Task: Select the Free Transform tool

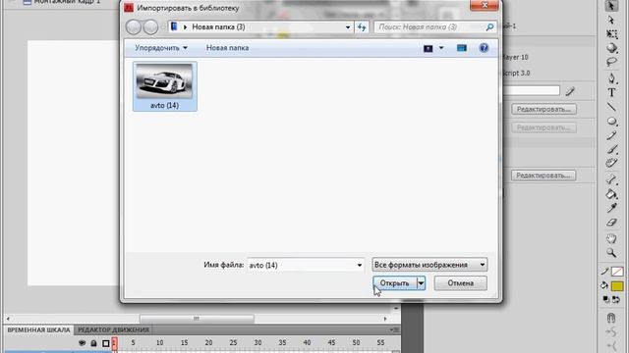Action: (x=611, y=34)
